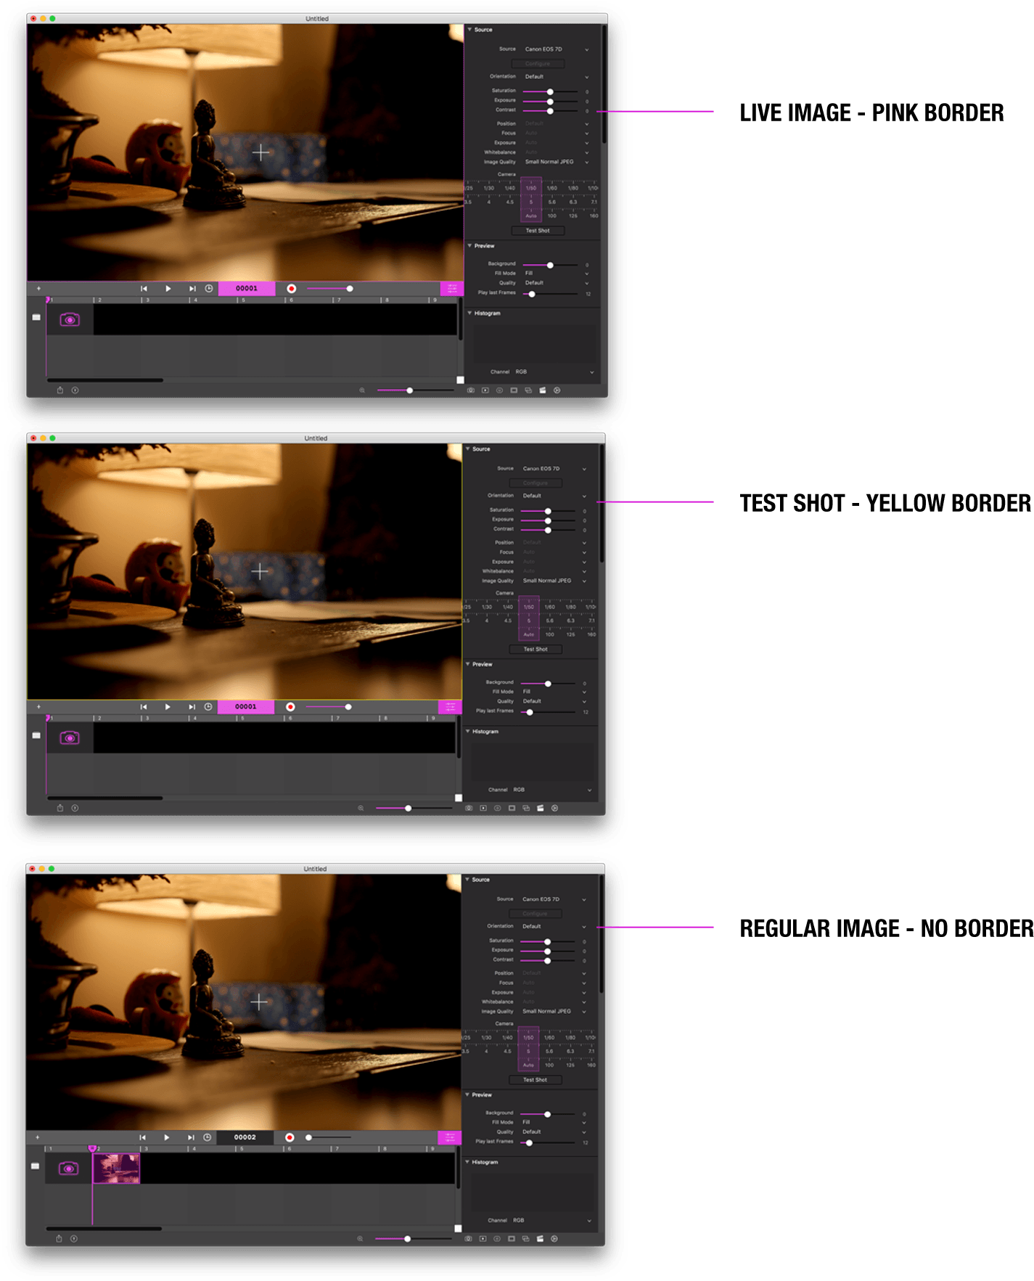This screenshot has width=1034, height=1281.
Task: Jump to first frame in bottom window
Action: 142,1137
